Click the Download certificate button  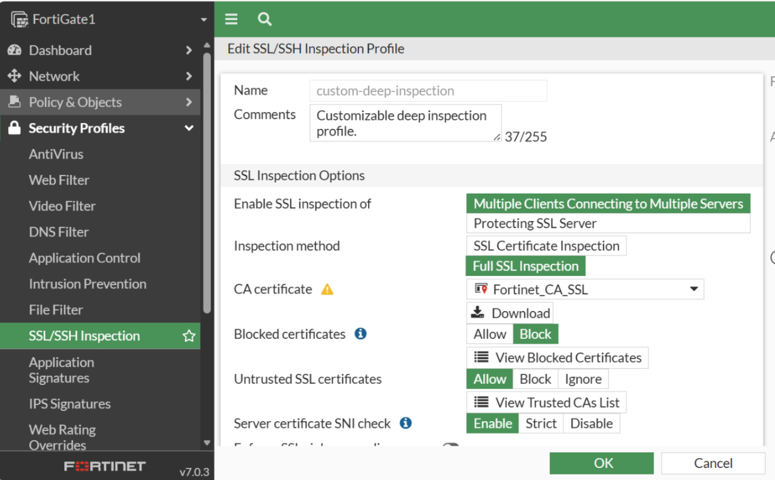tap(510, 313)
